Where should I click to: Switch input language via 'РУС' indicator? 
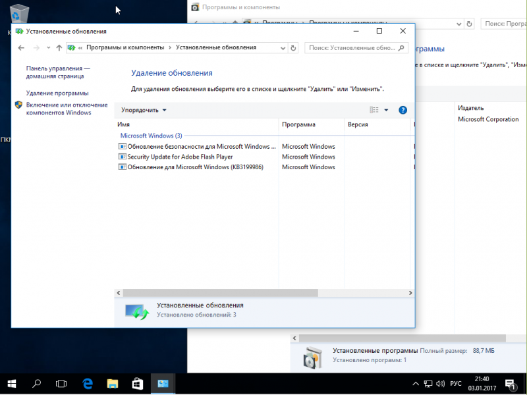(x=456, y=384)
